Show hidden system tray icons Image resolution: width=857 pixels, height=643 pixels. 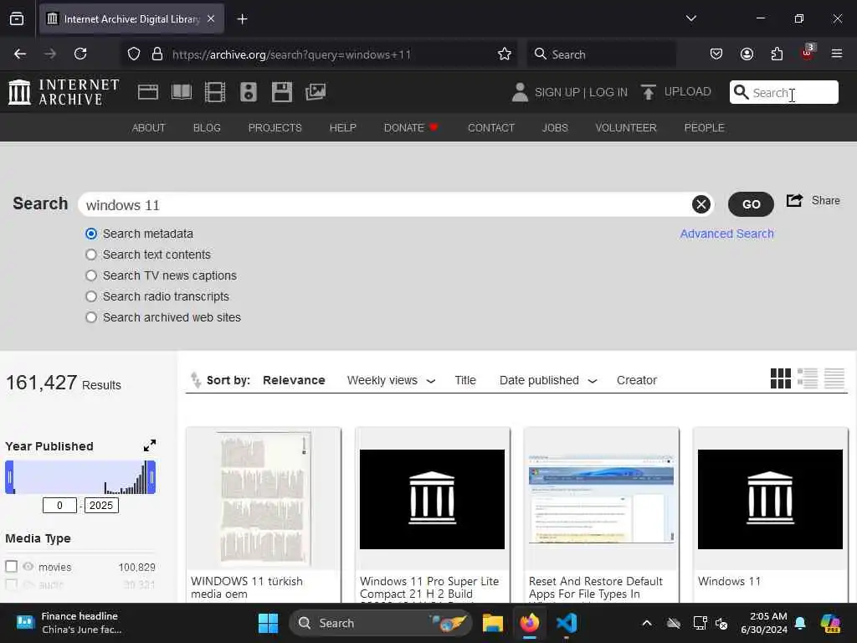(647, 623)
